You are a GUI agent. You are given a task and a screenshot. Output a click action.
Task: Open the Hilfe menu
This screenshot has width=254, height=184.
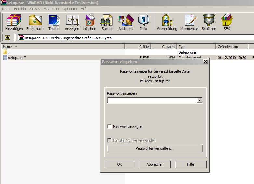[x=84, y=9]
